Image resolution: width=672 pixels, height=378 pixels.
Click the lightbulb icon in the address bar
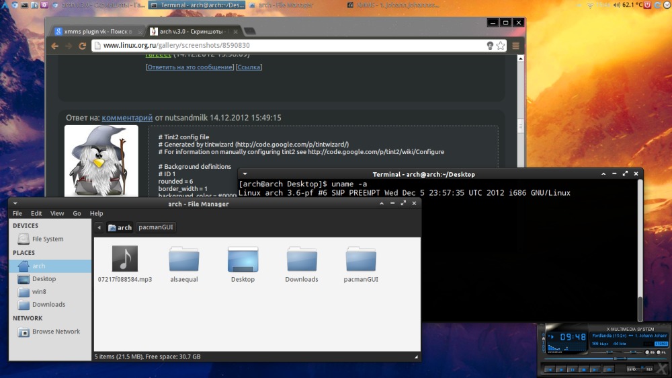coord(490,46)
